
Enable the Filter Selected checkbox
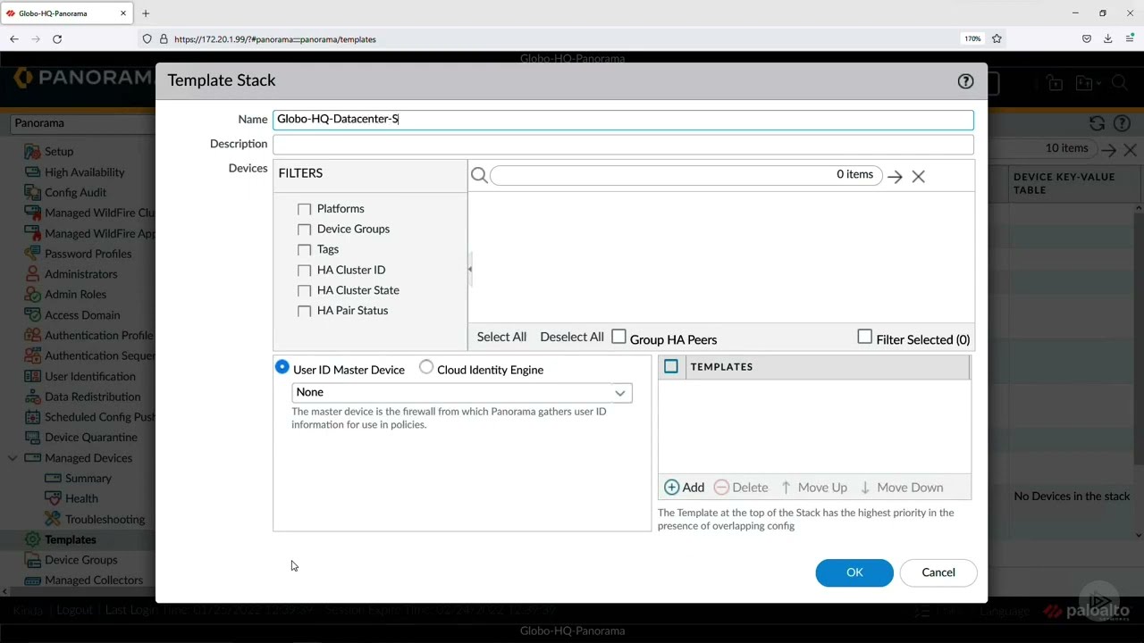(864, 337)
